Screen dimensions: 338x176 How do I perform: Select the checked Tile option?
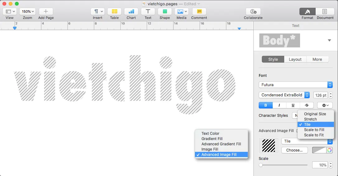316,125
